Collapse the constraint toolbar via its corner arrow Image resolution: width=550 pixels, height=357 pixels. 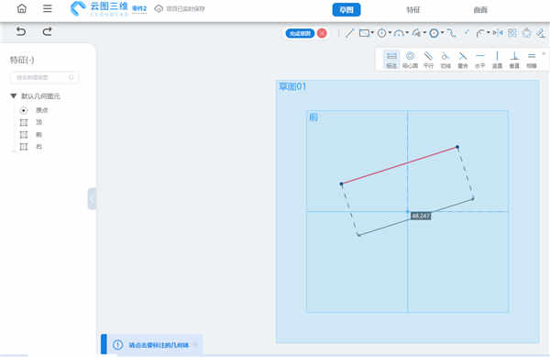pos(544,53)
